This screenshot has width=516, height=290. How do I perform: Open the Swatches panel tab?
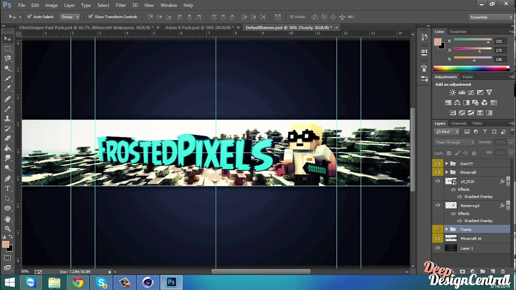point(458,31)
